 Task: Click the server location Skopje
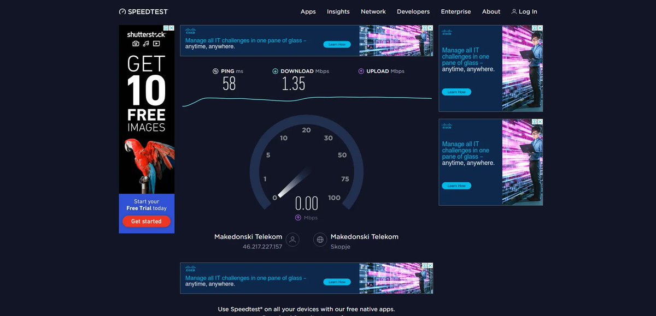point(341,247)
